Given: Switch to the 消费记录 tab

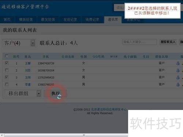Looking at the screenshot, I should coord(92,19).
